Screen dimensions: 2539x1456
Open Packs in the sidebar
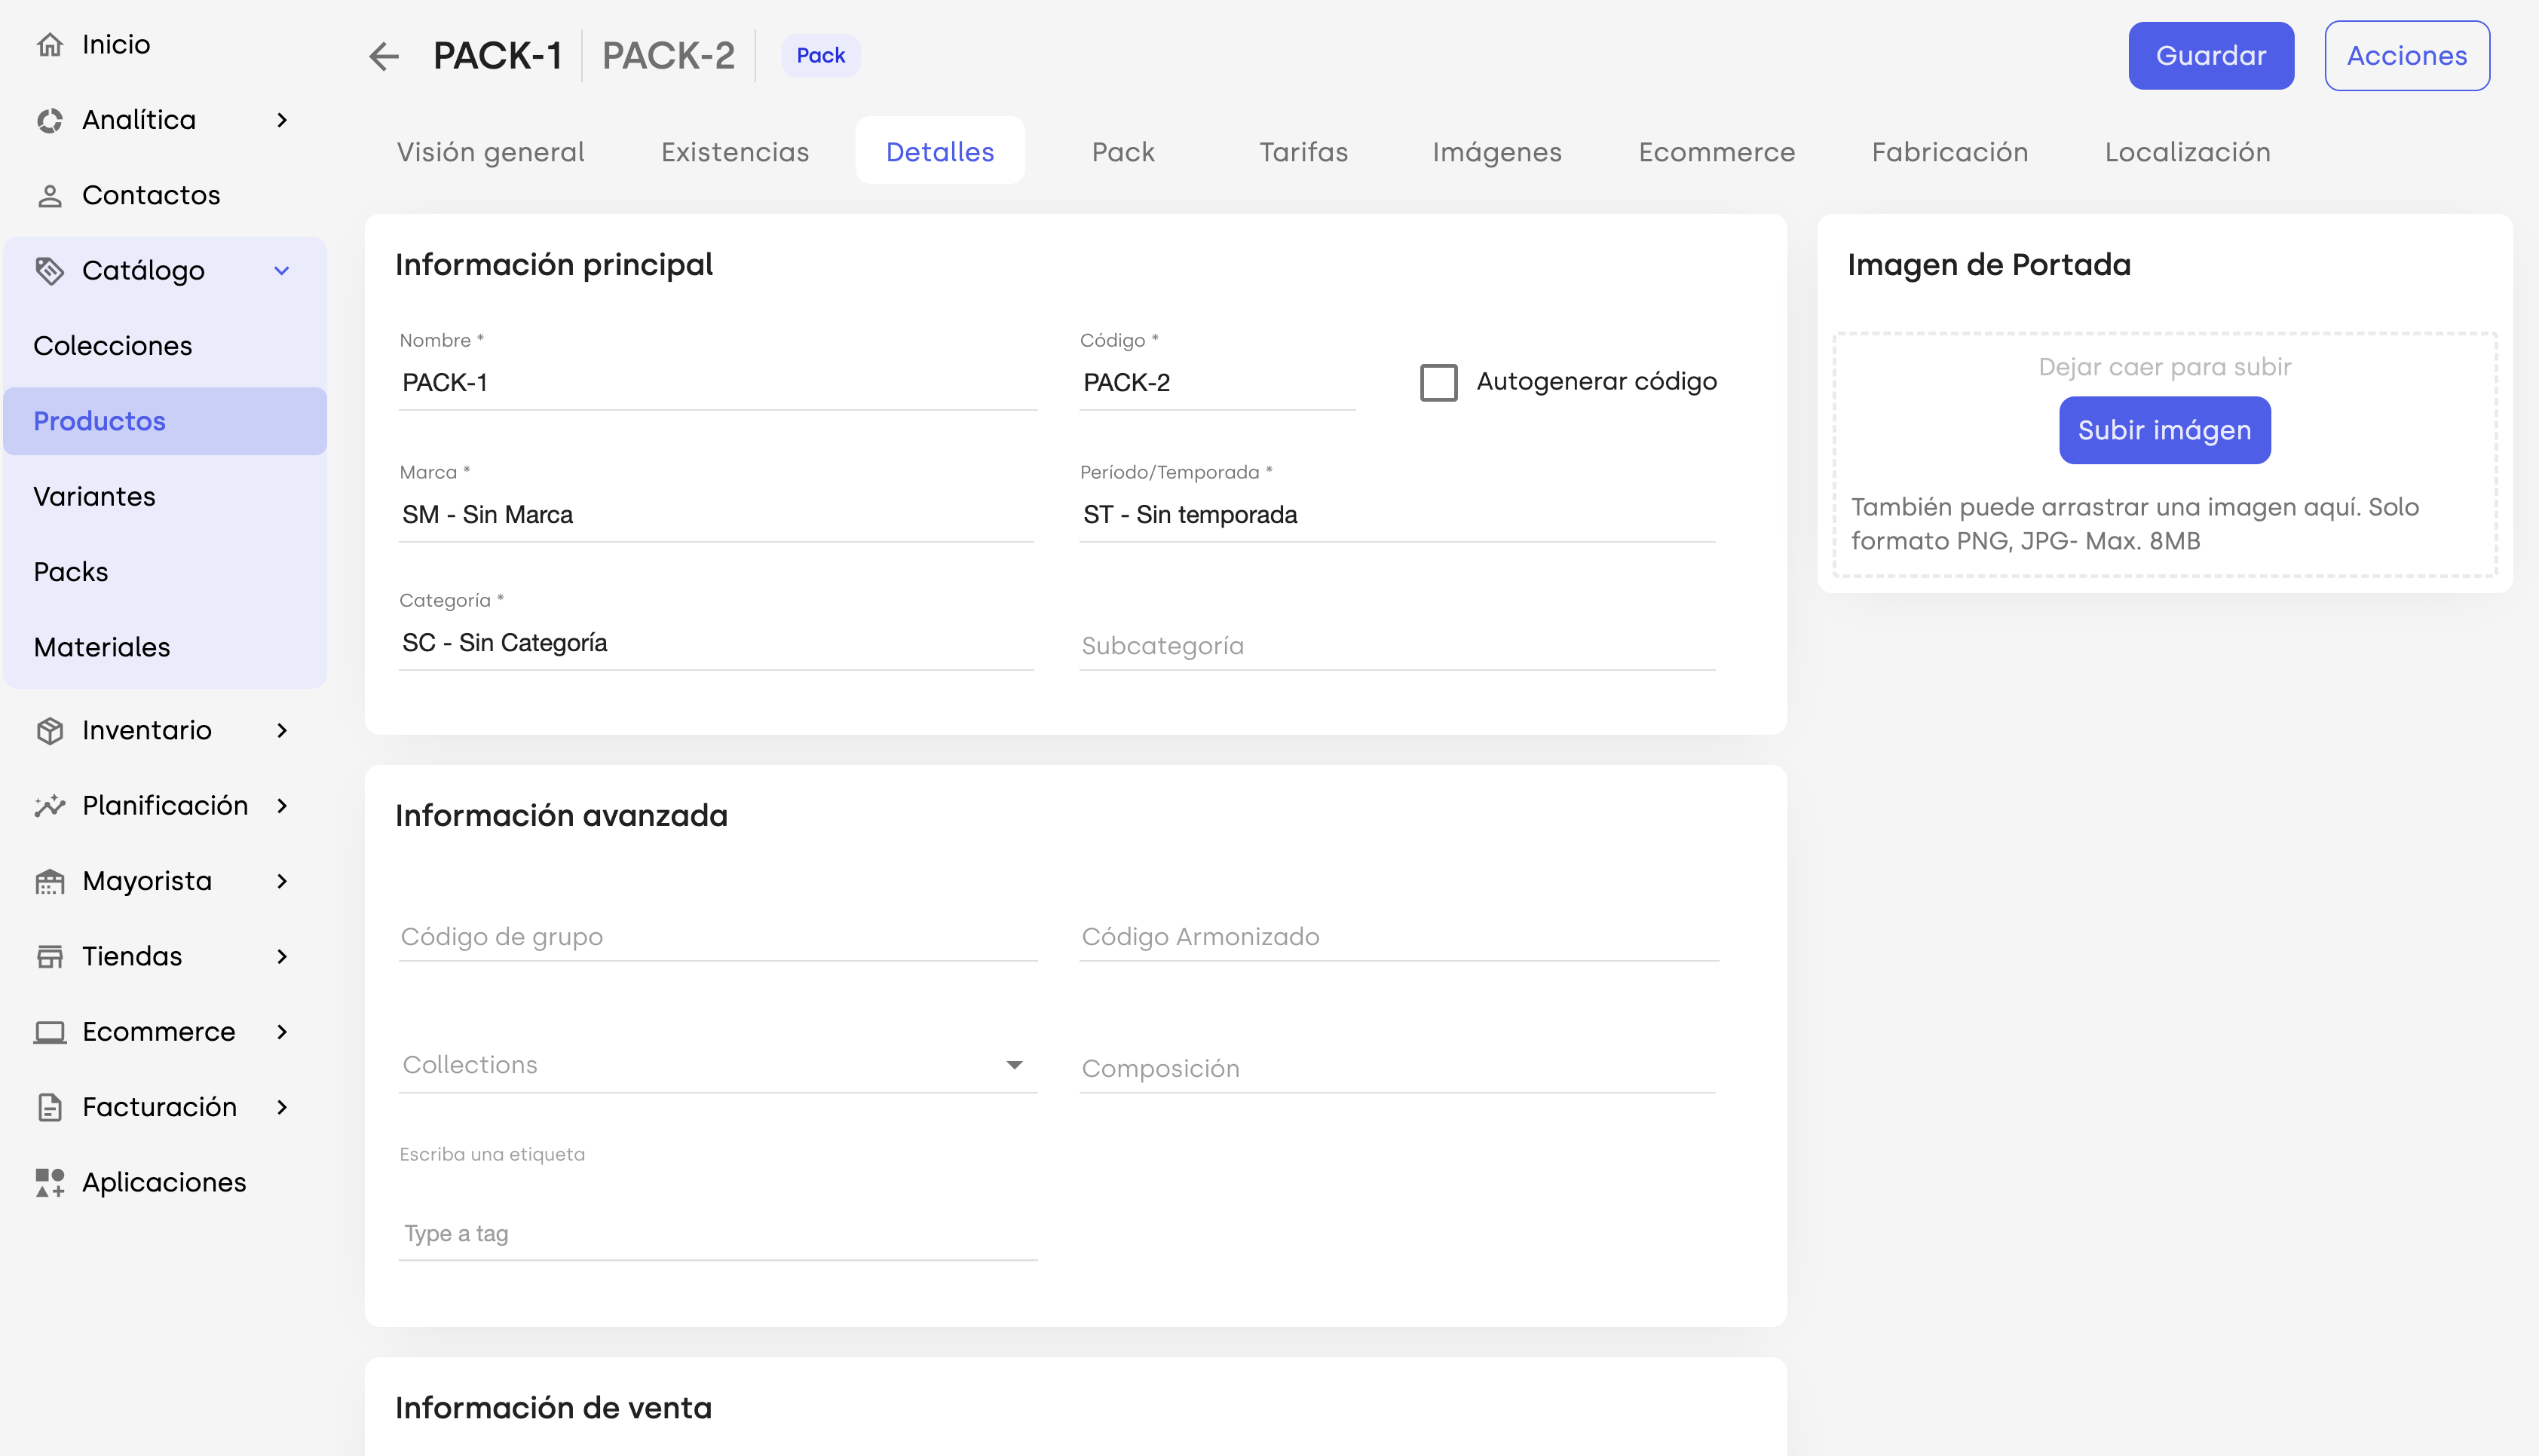tap(165, 572)
